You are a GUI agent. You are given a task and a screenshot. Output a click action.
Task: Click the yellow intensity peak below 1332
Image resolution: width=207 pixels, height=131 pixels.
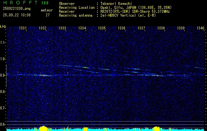click(x=43, y=128)
